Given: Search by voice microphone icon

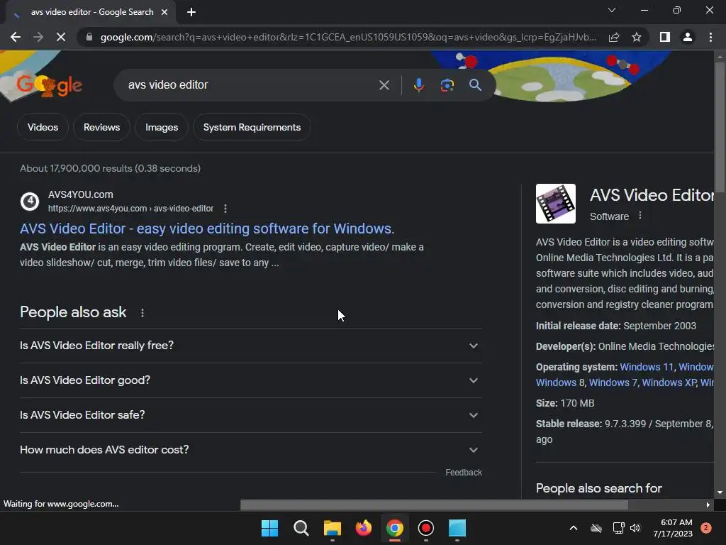Looking at the screenshot, I should point(418,85).
